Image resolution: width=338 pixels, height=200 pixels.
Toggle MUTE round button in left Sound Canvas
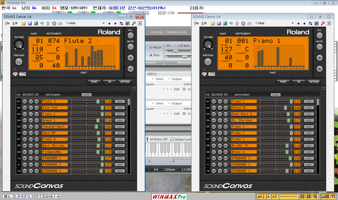[130, 47]
